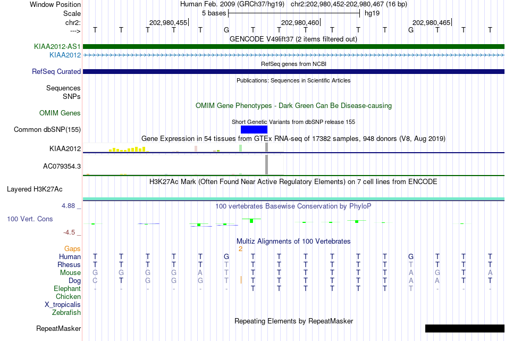Image resolution: width=505 pixels, height=341 pixels.
Task: Click the Scale ruler label
Action: pos(72,13)
